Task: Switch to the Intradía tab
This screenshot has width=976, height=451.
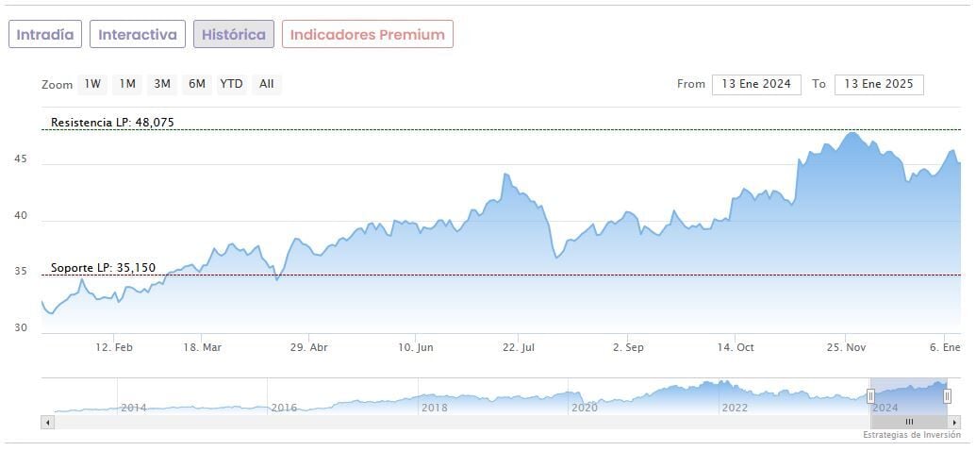Action: [45, 35]
